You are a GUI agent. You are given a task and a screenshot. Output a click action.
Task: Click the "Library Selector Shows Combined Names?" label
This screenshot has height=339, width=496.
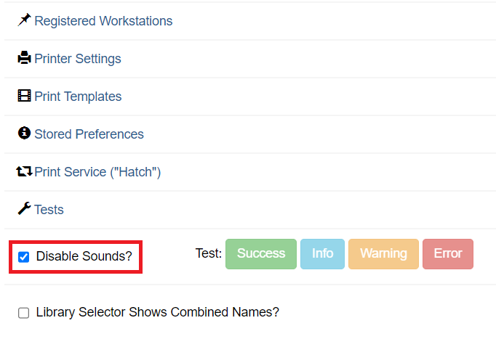(157, 312)
